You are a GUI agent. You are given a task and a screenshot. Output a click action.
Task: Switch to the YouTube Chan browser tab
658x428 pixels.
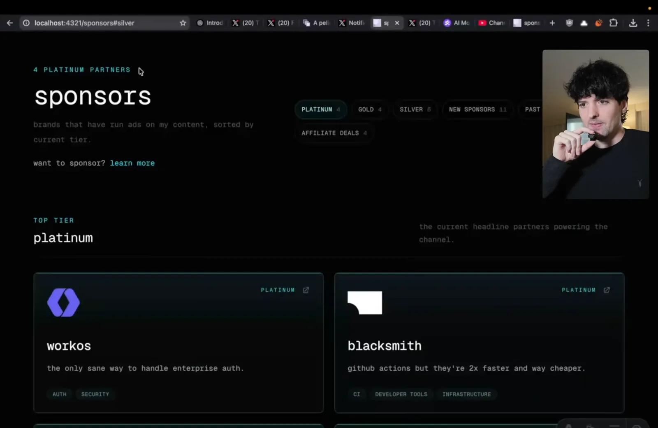click(492, 23)
